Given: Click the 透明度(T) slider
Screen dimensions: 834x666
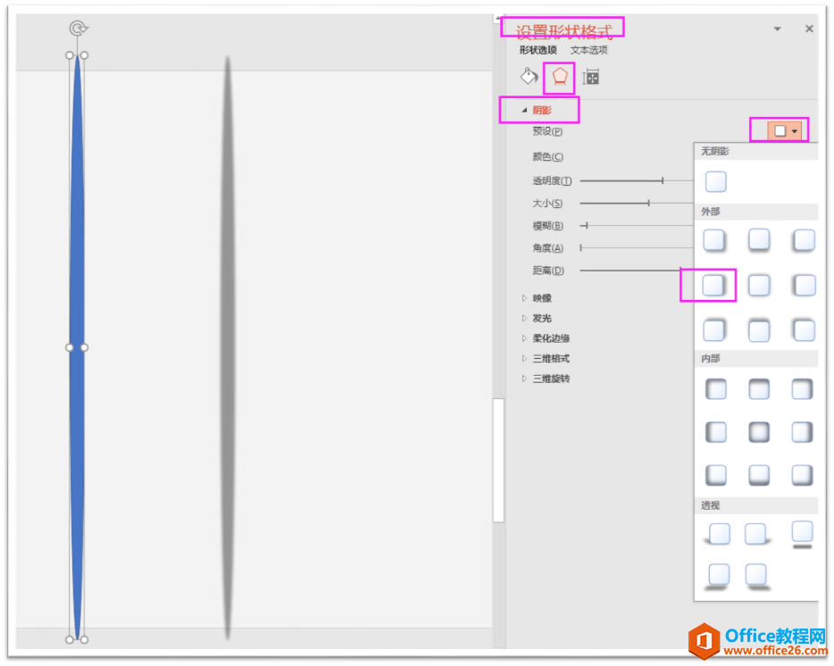Looking at the screenshot, I should click(x=636, y=181).
